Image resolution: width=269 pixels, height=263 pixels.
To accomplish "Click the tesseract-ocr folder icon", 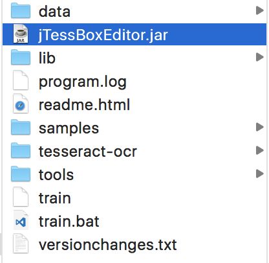I will (21, 150).
